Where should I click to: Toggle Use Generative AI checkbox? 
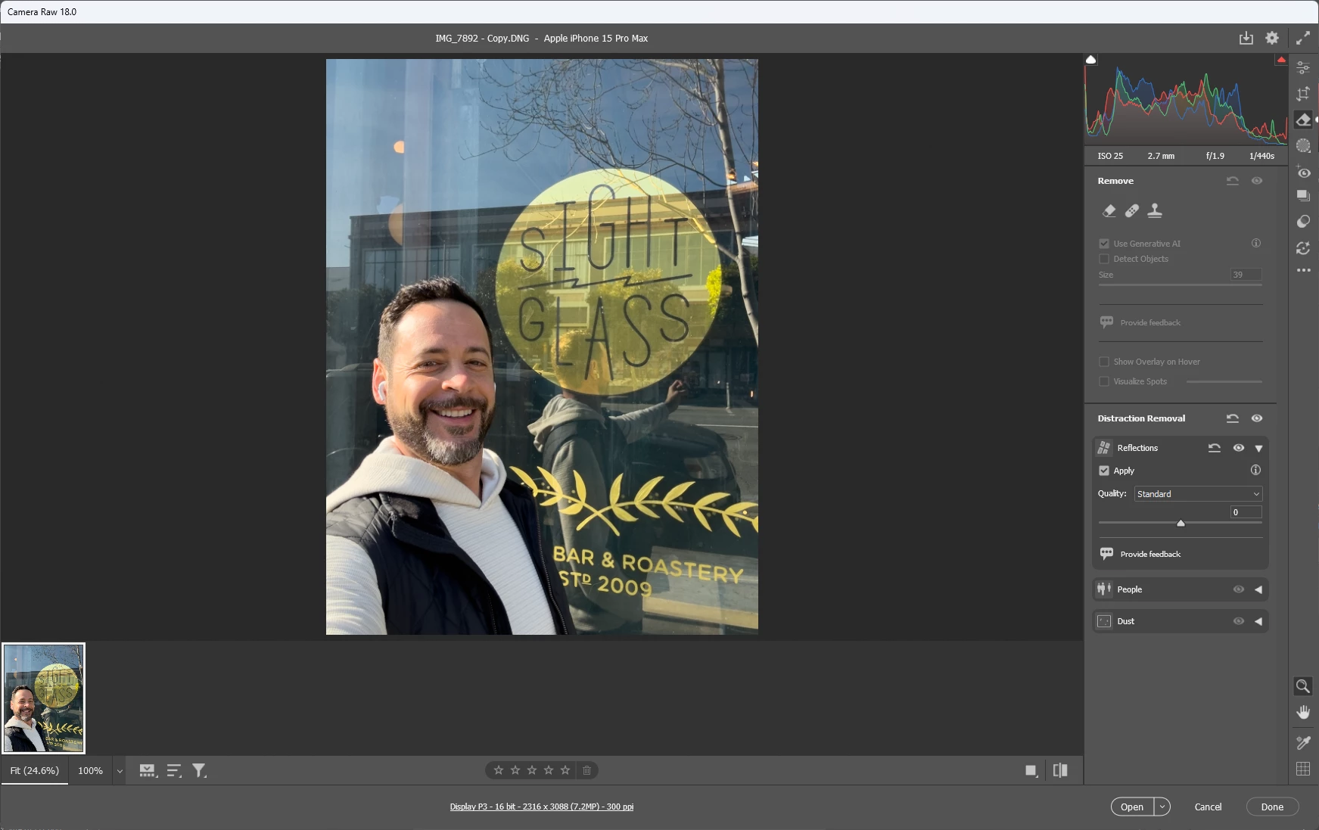point(1104,244)
